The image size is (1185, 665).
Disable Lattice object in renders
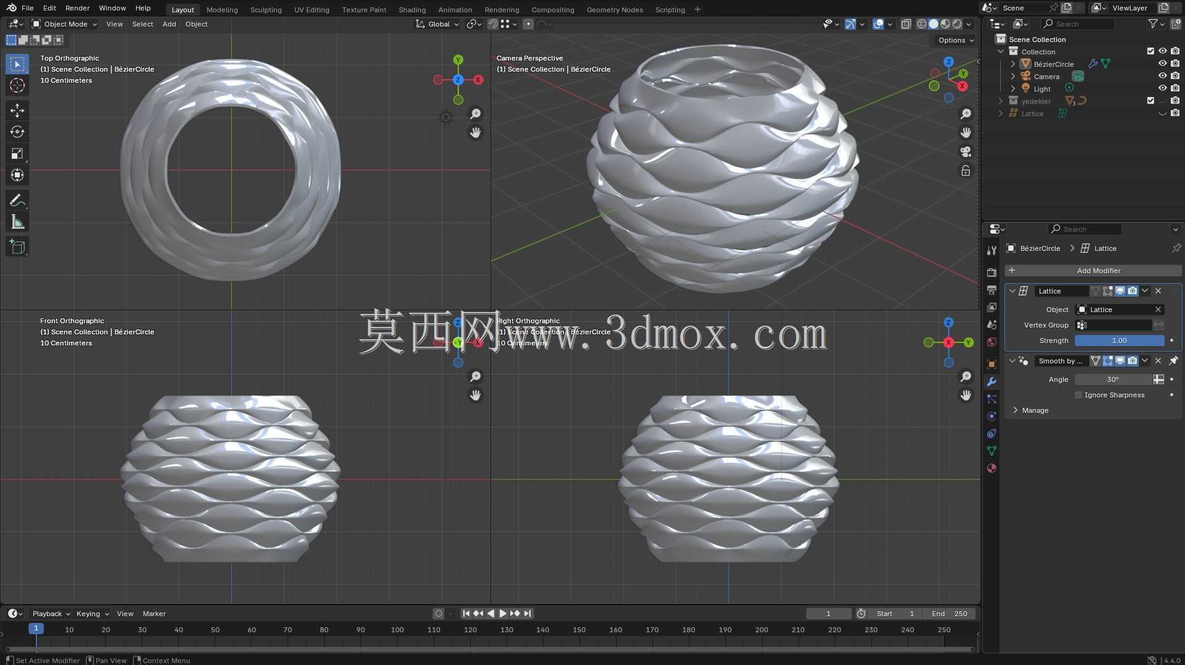tap(1175, 113)
